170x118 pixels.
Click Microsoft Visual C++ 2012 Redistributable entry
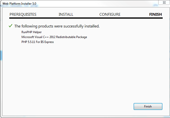pos(54,37)
